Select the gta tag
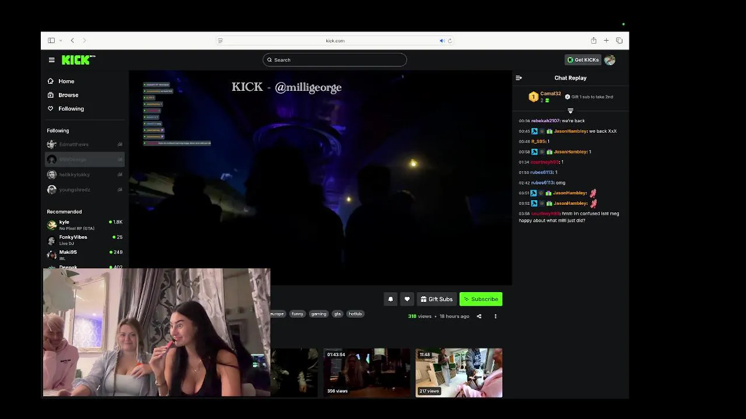746x419 pixels. tap(337, 314)
